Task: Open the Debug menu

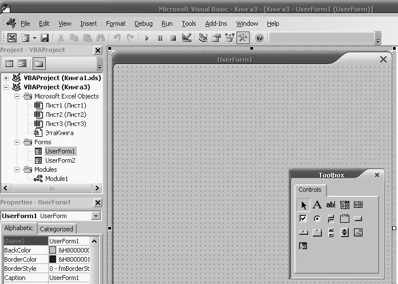Action: pyautogui.click(x=144, y=23)
